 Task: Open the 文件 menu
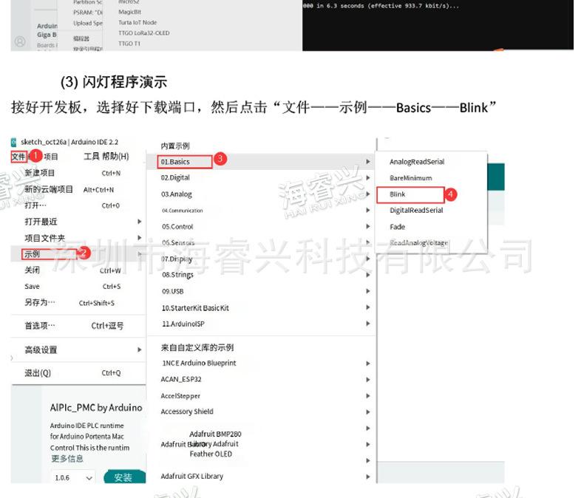tap(18, 157)
